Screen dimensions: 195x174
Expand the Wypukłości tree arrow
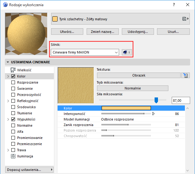(x=8, y=119)
